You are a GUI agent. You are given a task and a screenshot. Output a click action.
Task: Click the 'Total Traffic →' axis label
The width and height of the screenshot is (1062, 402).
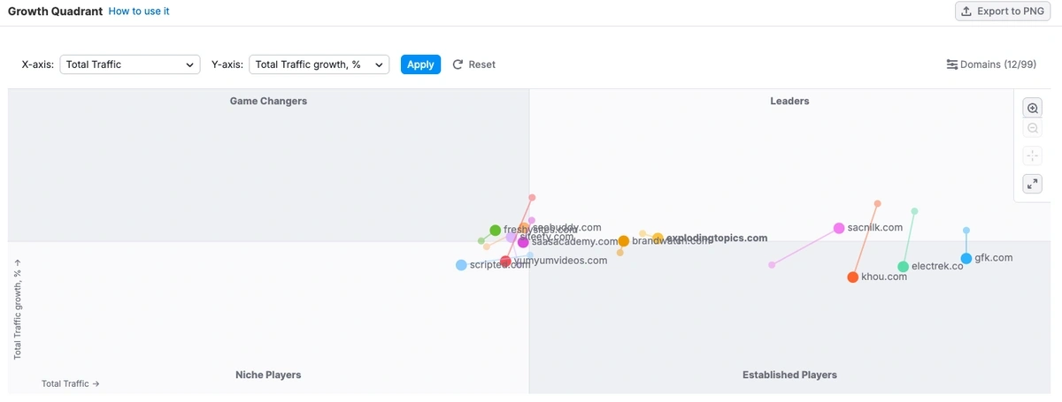(71, 383)
